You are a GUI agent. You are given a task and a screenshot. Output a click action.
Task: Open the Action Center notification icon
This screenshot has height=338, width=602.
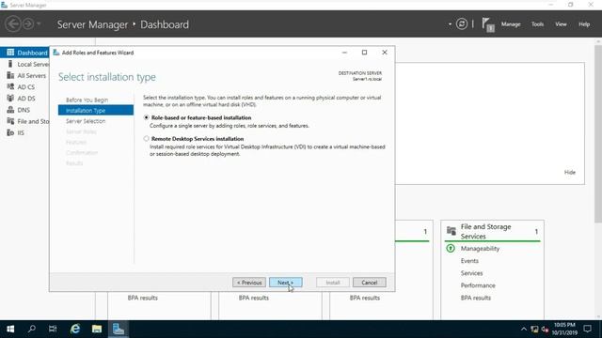tap(587, 329)
